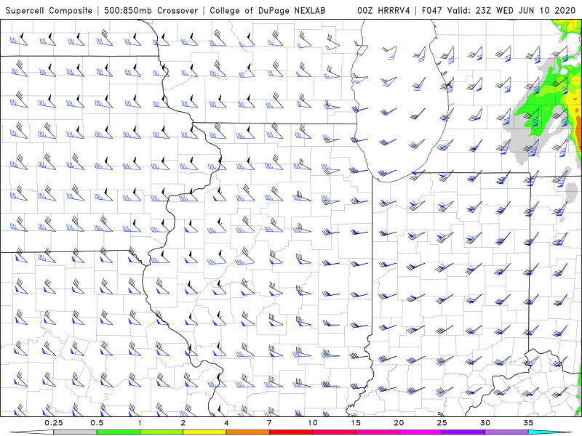Select the red 7–10 legend swatch
The width and height of the screenshot is (582, 436).
[291, 432]
